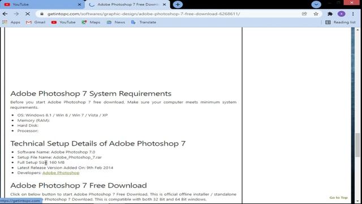Open the Gmail bookmark
362x204 pixels.
pos(36,22)
